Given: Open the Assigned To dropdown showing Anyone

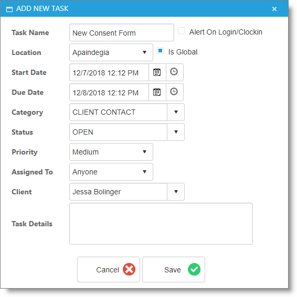Looking at the screenshot, I should click(111, 172).
